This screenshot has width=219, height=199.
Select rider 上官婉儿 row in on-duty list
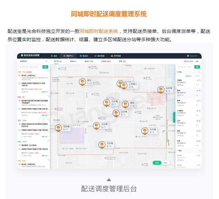(x=188, y=113)
